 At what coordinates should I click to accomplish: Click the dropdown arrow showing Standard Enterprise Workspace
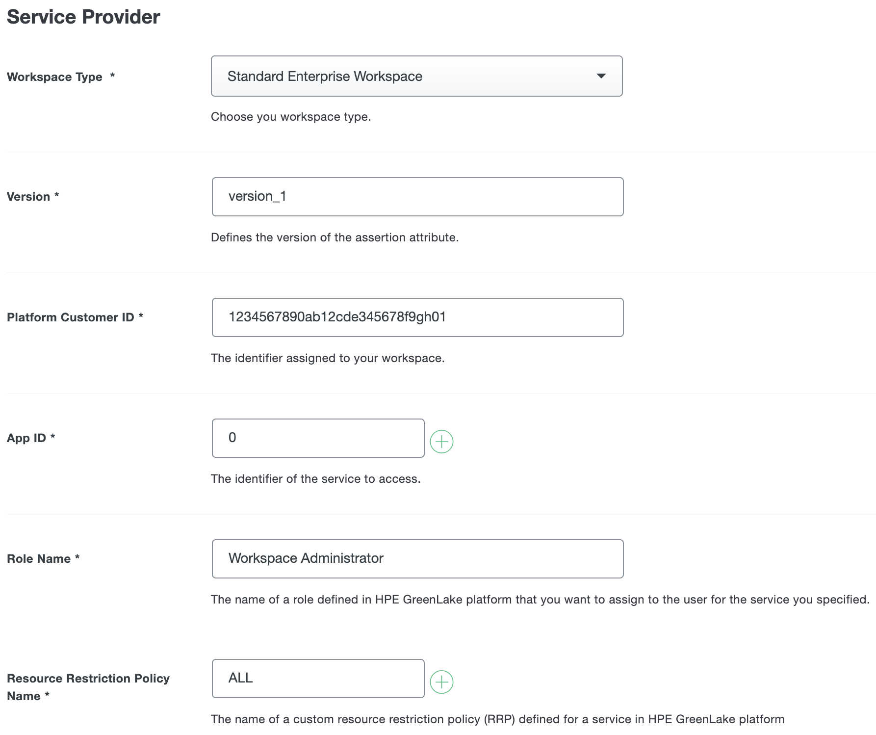click(602, 77)
